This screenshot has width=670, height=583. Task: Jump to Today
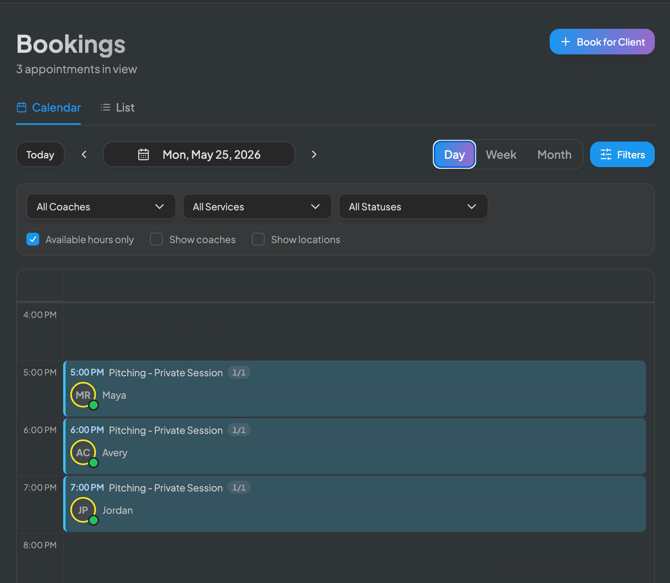tap(40, 154)
